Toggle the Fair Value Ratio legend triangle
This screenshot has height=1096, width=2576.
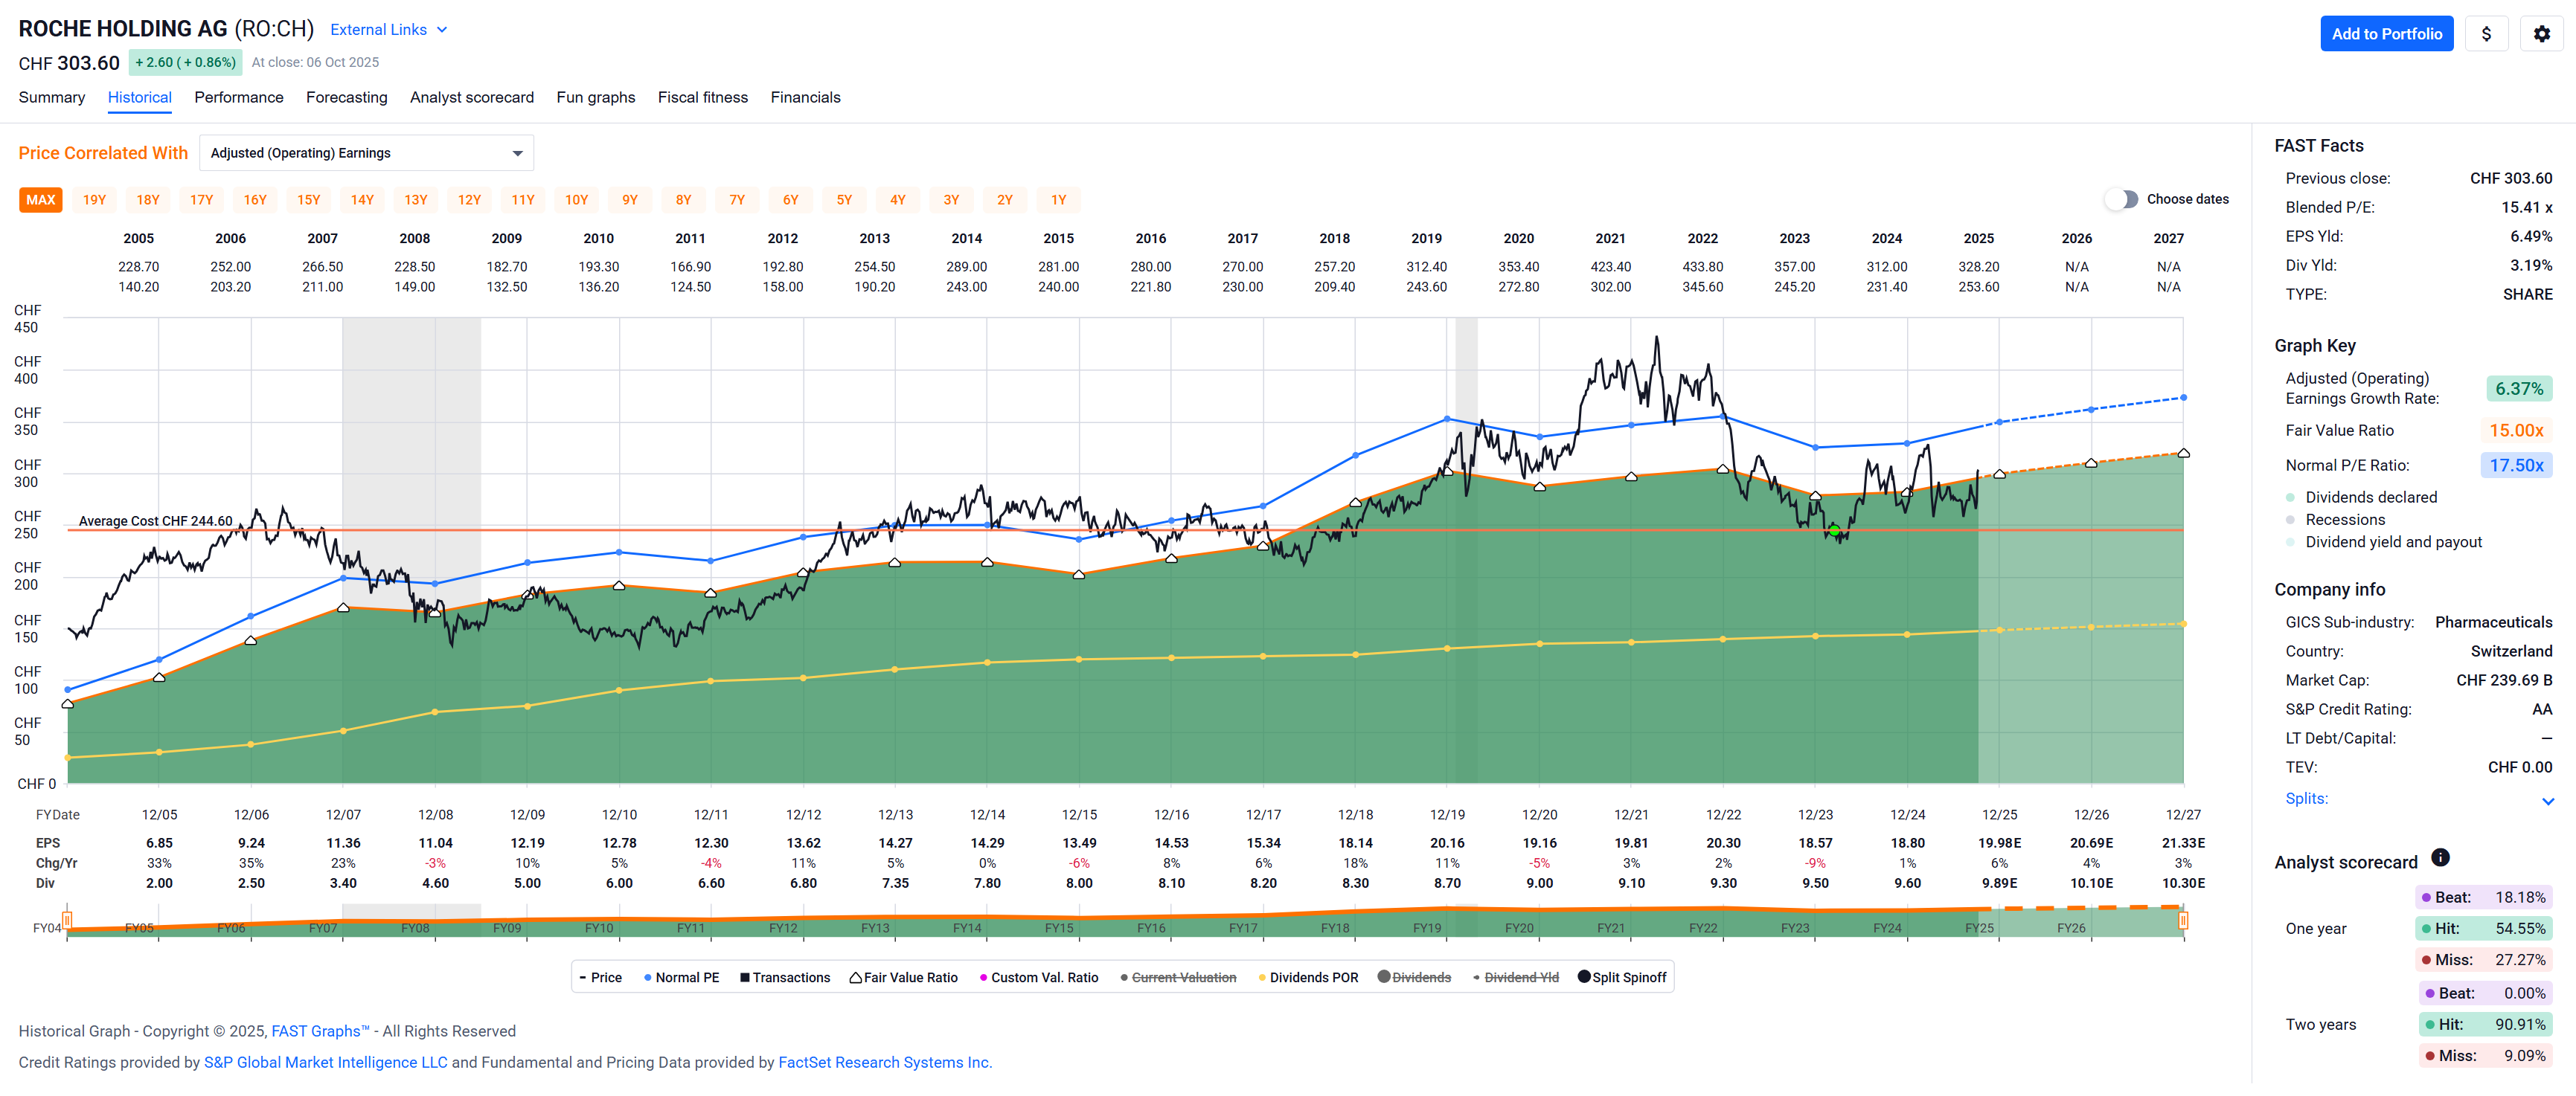(855, 977)
